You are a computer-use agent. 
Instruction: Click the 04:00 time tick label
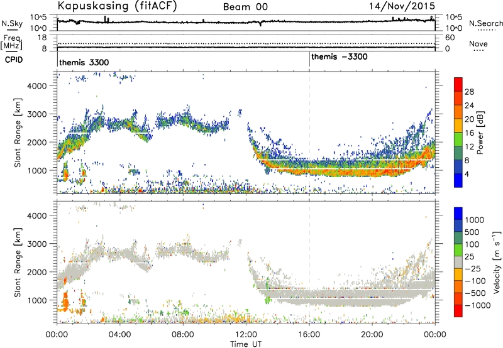(120, 335)
